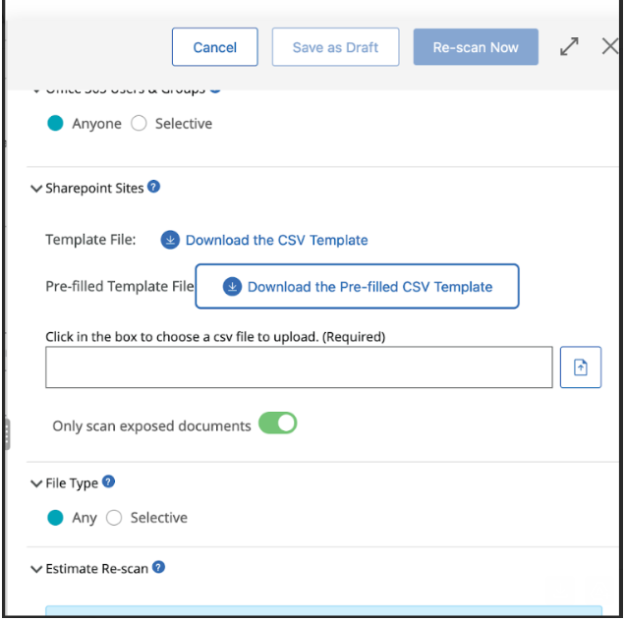Screen dimensions: 625x621
Task: Select Selective for Office 365 users
Action: [140, 124]
